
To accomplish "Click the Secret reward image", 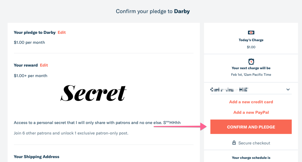I will click(93, 93).
